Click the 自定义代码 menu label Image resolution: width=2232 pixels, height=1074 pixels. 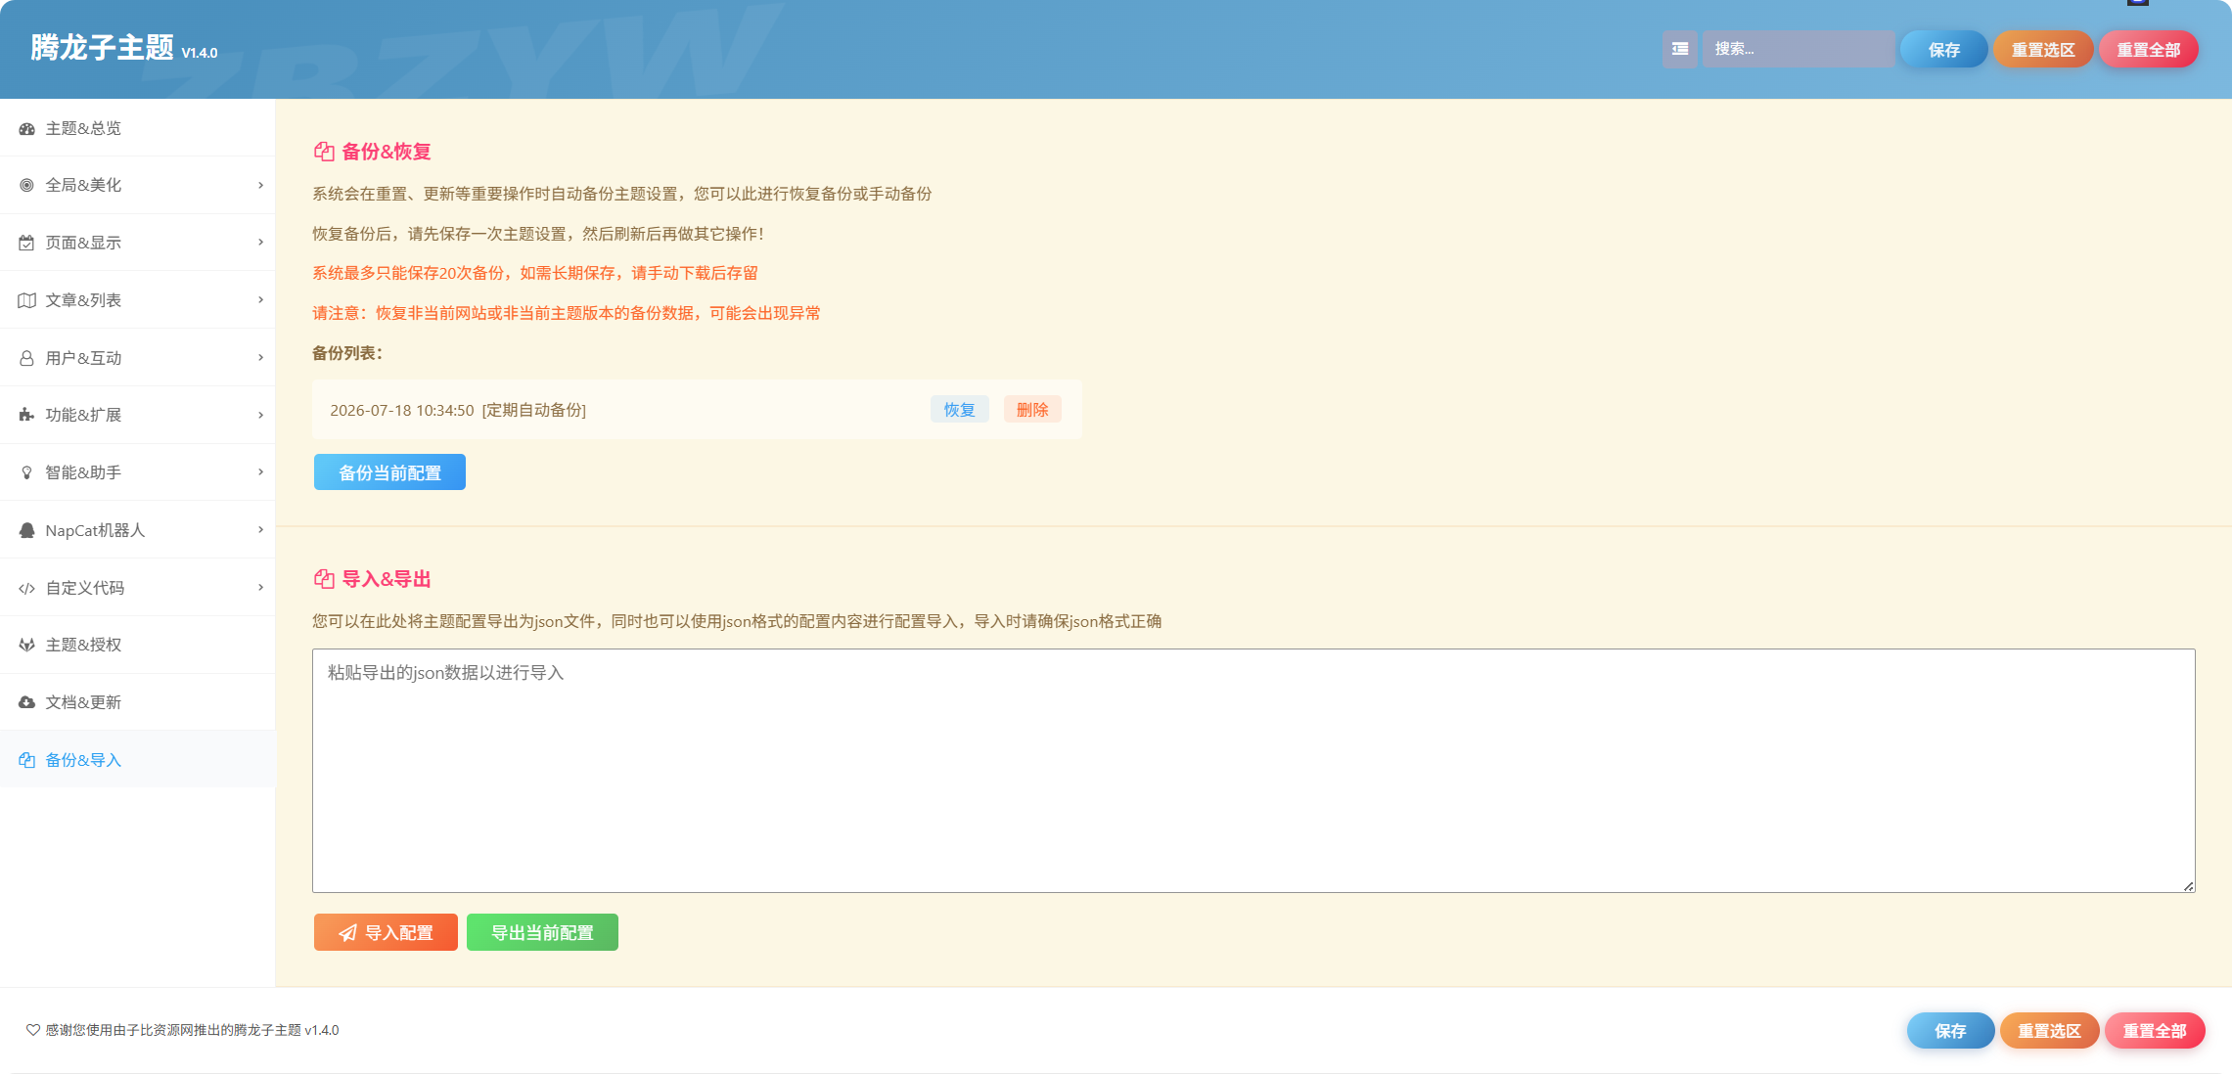tap(85, 588)
